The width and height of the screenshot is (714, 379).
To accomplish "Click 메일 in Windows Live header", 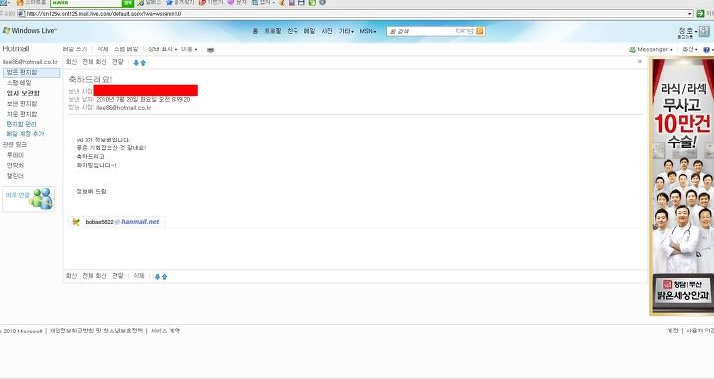I will (x=309, y=31).
